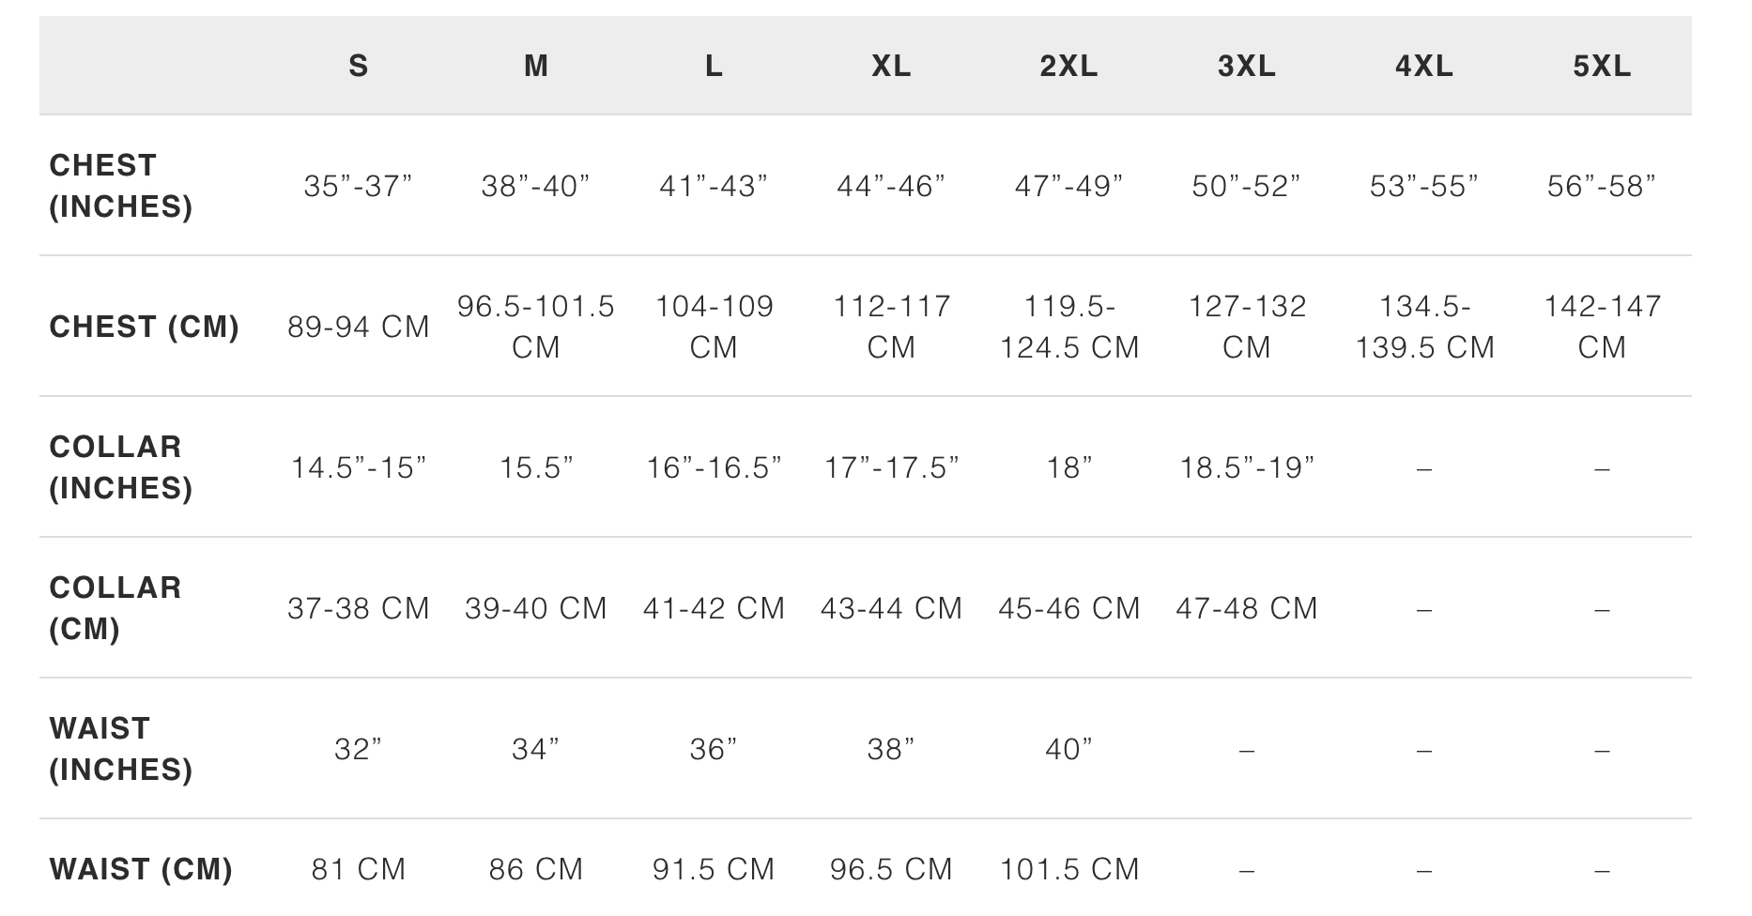Click the 96.5-101.5 CM chest cell
The width and height of the screenshot is (1752, 916).
(x=536, y=327)
